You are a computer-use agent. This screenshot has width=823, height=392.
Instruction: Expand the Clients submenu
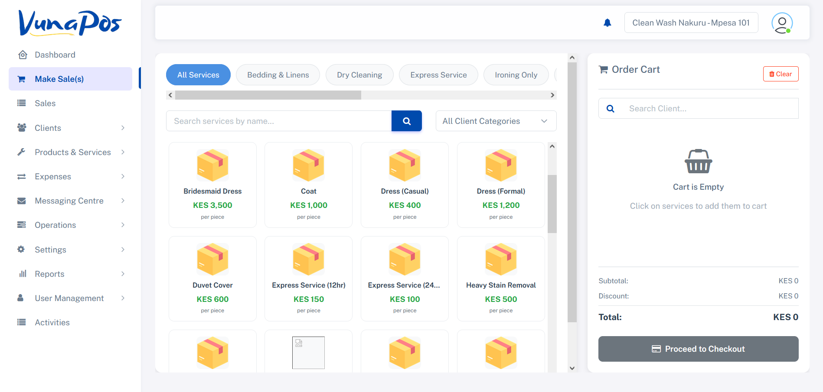click(x=123, y=128)
